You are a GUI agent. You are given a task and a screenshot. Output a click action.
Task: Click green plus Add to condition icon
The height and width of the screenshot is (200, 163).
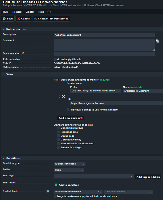click(56, 185)
